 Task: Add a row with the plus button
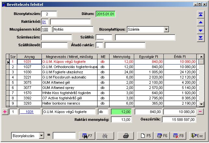(x=5, y=112)
